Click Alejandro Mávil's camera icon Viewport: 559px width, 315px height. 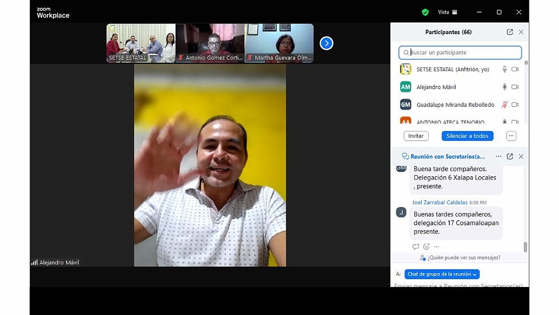515,87
